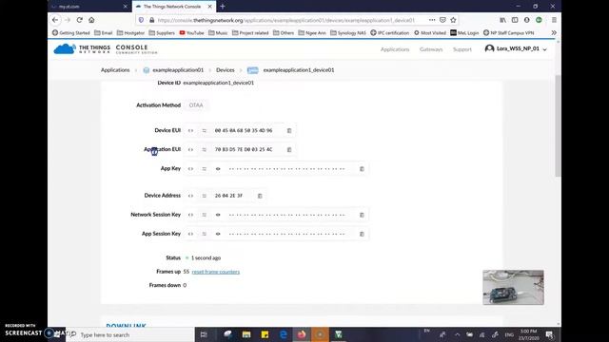Switch to the first browser tab

88,7
